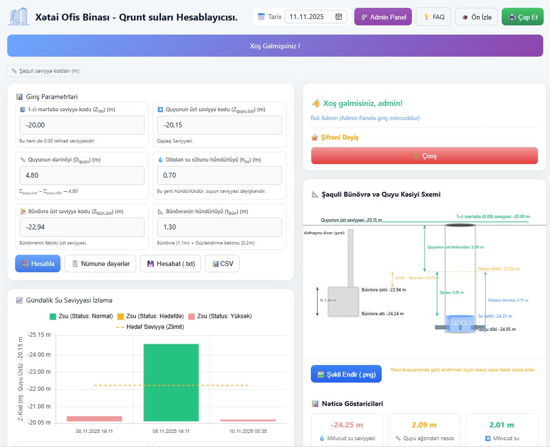Open the FAQ page
Image resolution: width=550 pixels, height=447 pixels.
pyautogui.click(x=433, y=17)
